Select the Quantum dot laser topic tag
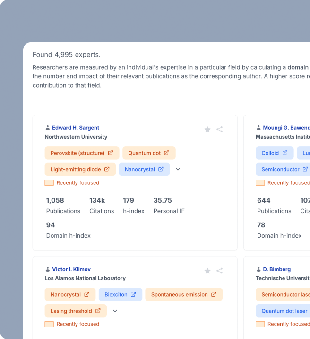The width and height of the screenshot is (310, 339). (283, 311)
